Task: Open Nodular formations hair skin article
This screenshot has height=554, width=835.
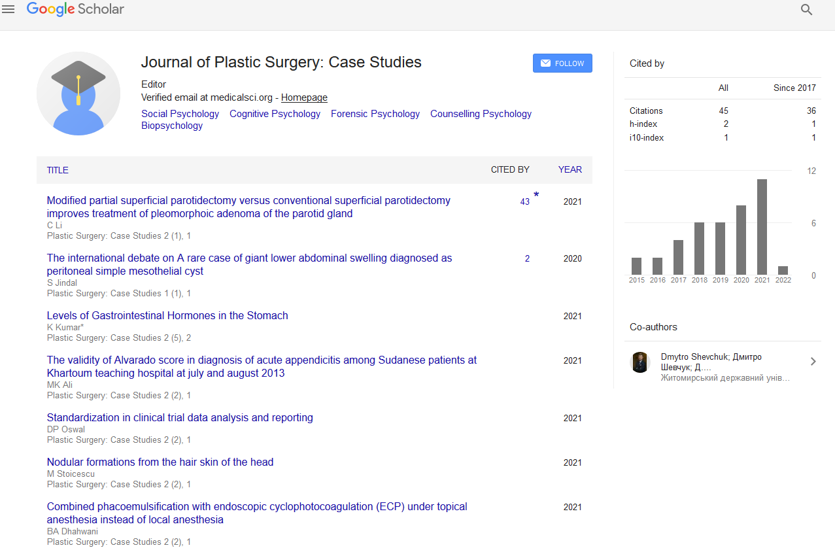Action: pyautogui.click(x=160, y=462)
